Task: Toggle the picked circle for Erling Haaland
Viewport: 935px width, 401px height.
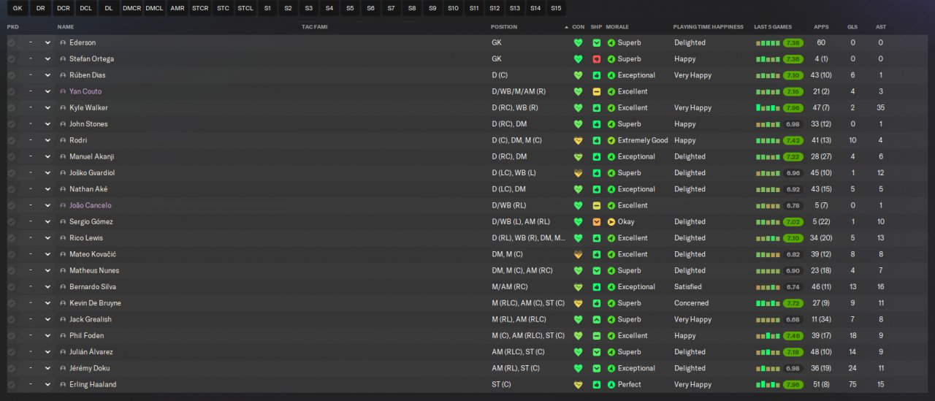Action: tap(11, 384)
